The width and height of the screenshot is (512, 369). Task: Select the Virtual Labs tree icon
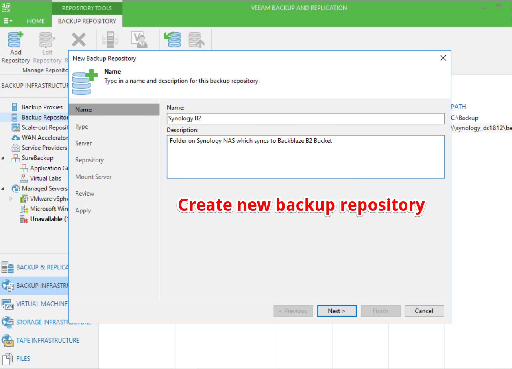click(24, 178)
